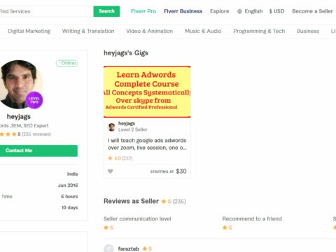Click the gig rating star icon
Viewport: 336px width, 252px height.
[x=110, y=158]
